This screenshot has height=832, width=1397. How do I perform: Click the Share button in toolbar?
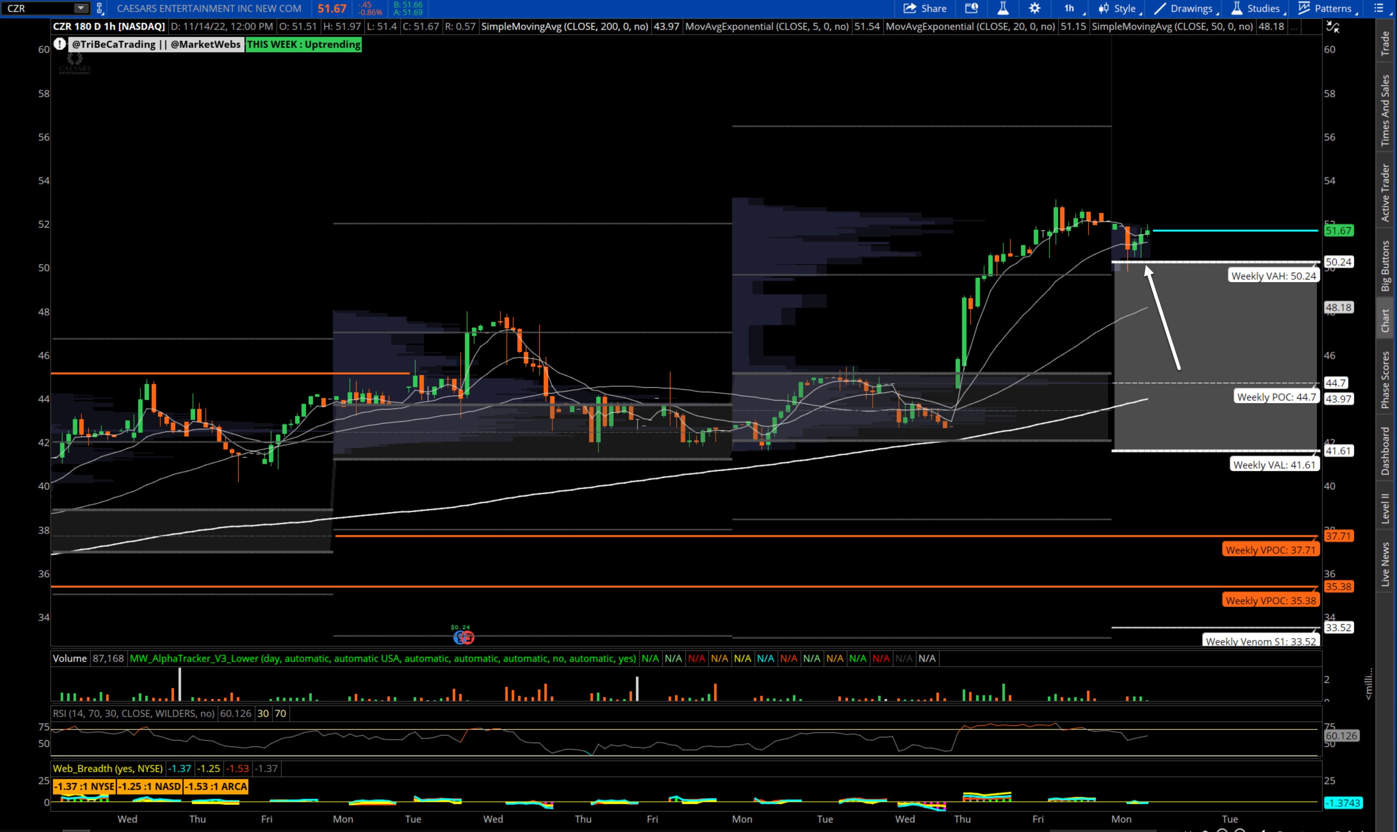point(925,9)
